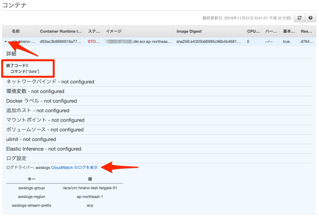319x218 pixels.
Task: Click the コンテナ panel title
Action: [x=14, y=5]
